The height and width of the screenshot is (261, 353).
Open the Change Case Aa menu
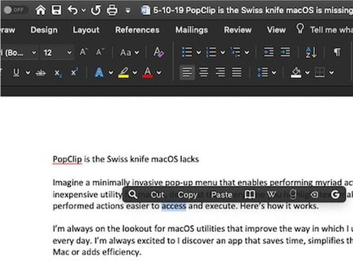tap(129, 52)
